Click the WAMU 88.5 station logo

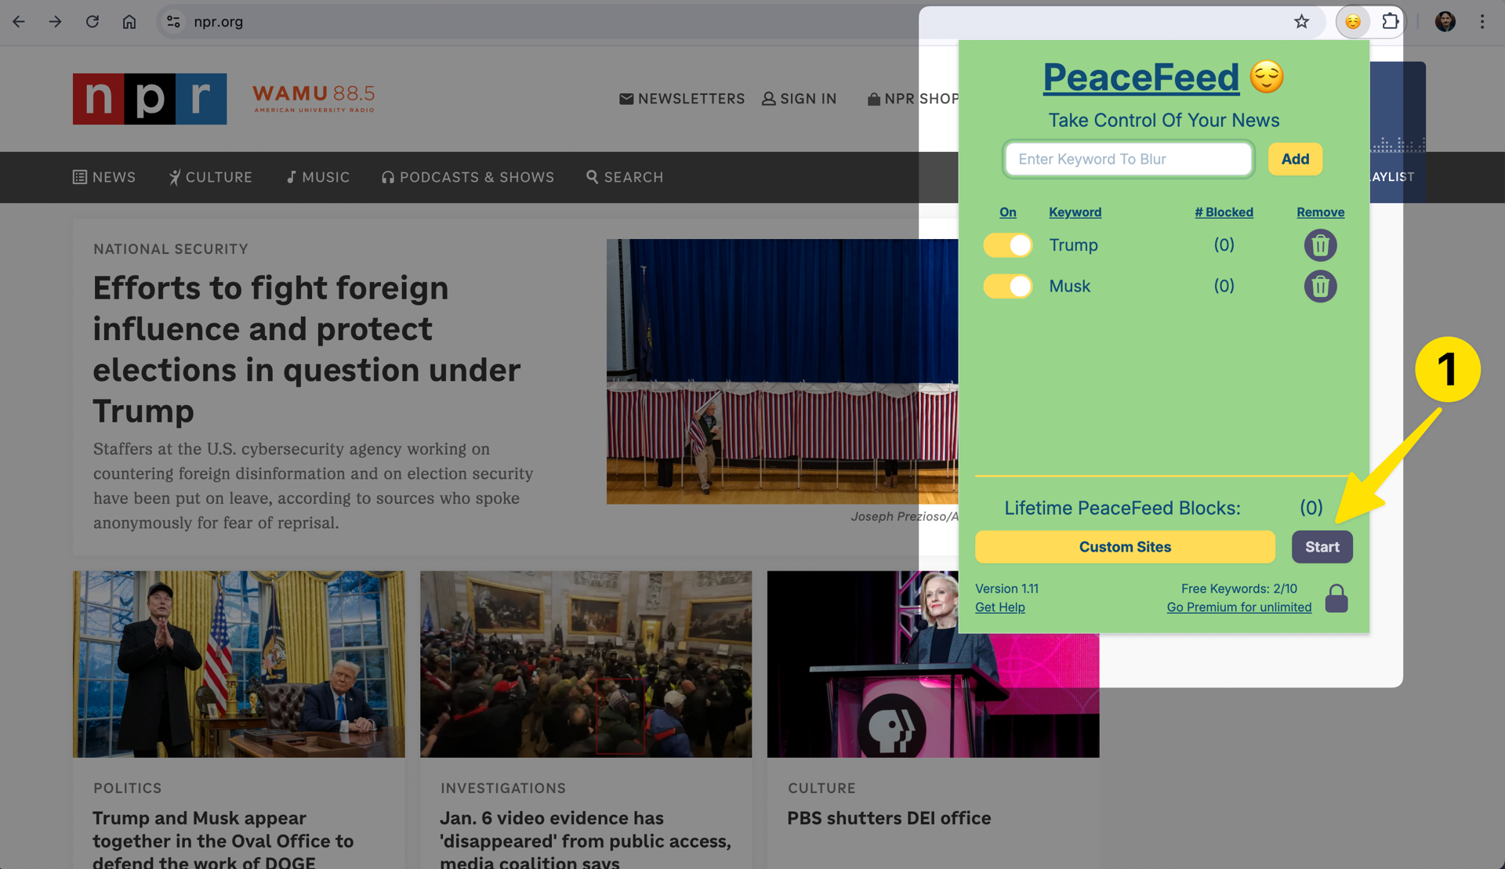[x=314, y=98]
